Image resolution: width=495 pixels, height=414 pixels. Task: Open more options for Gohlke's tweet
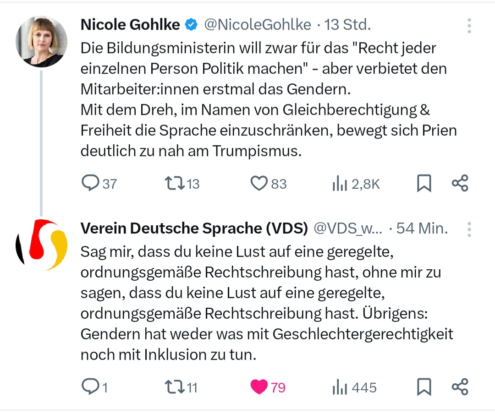pos(469,26)
